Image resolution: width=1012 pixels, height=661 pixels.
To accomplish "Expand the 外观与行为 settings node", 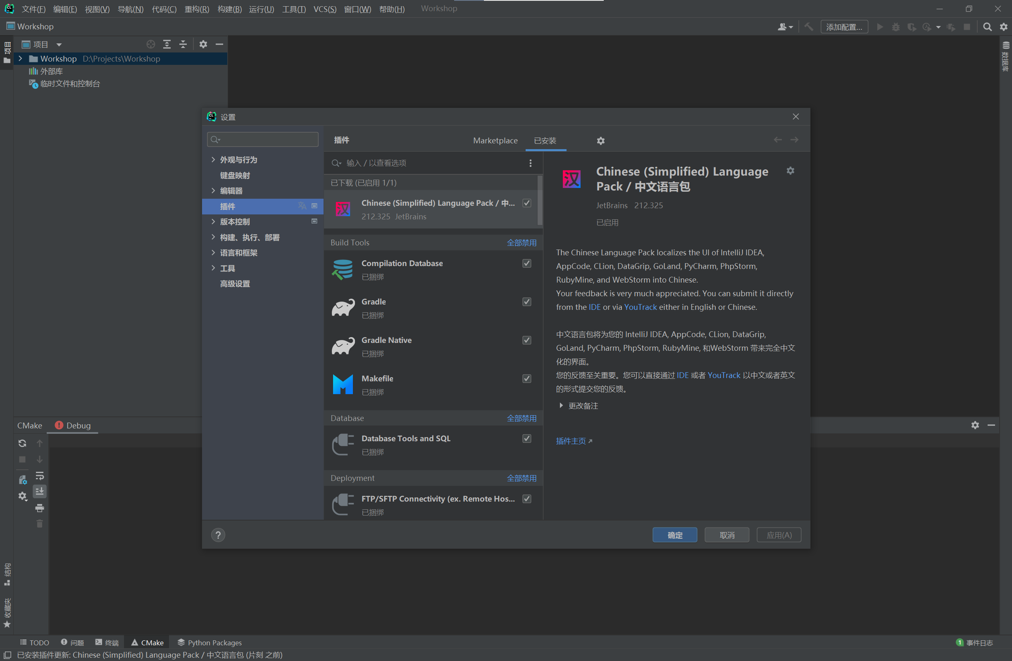I will 213,159.
